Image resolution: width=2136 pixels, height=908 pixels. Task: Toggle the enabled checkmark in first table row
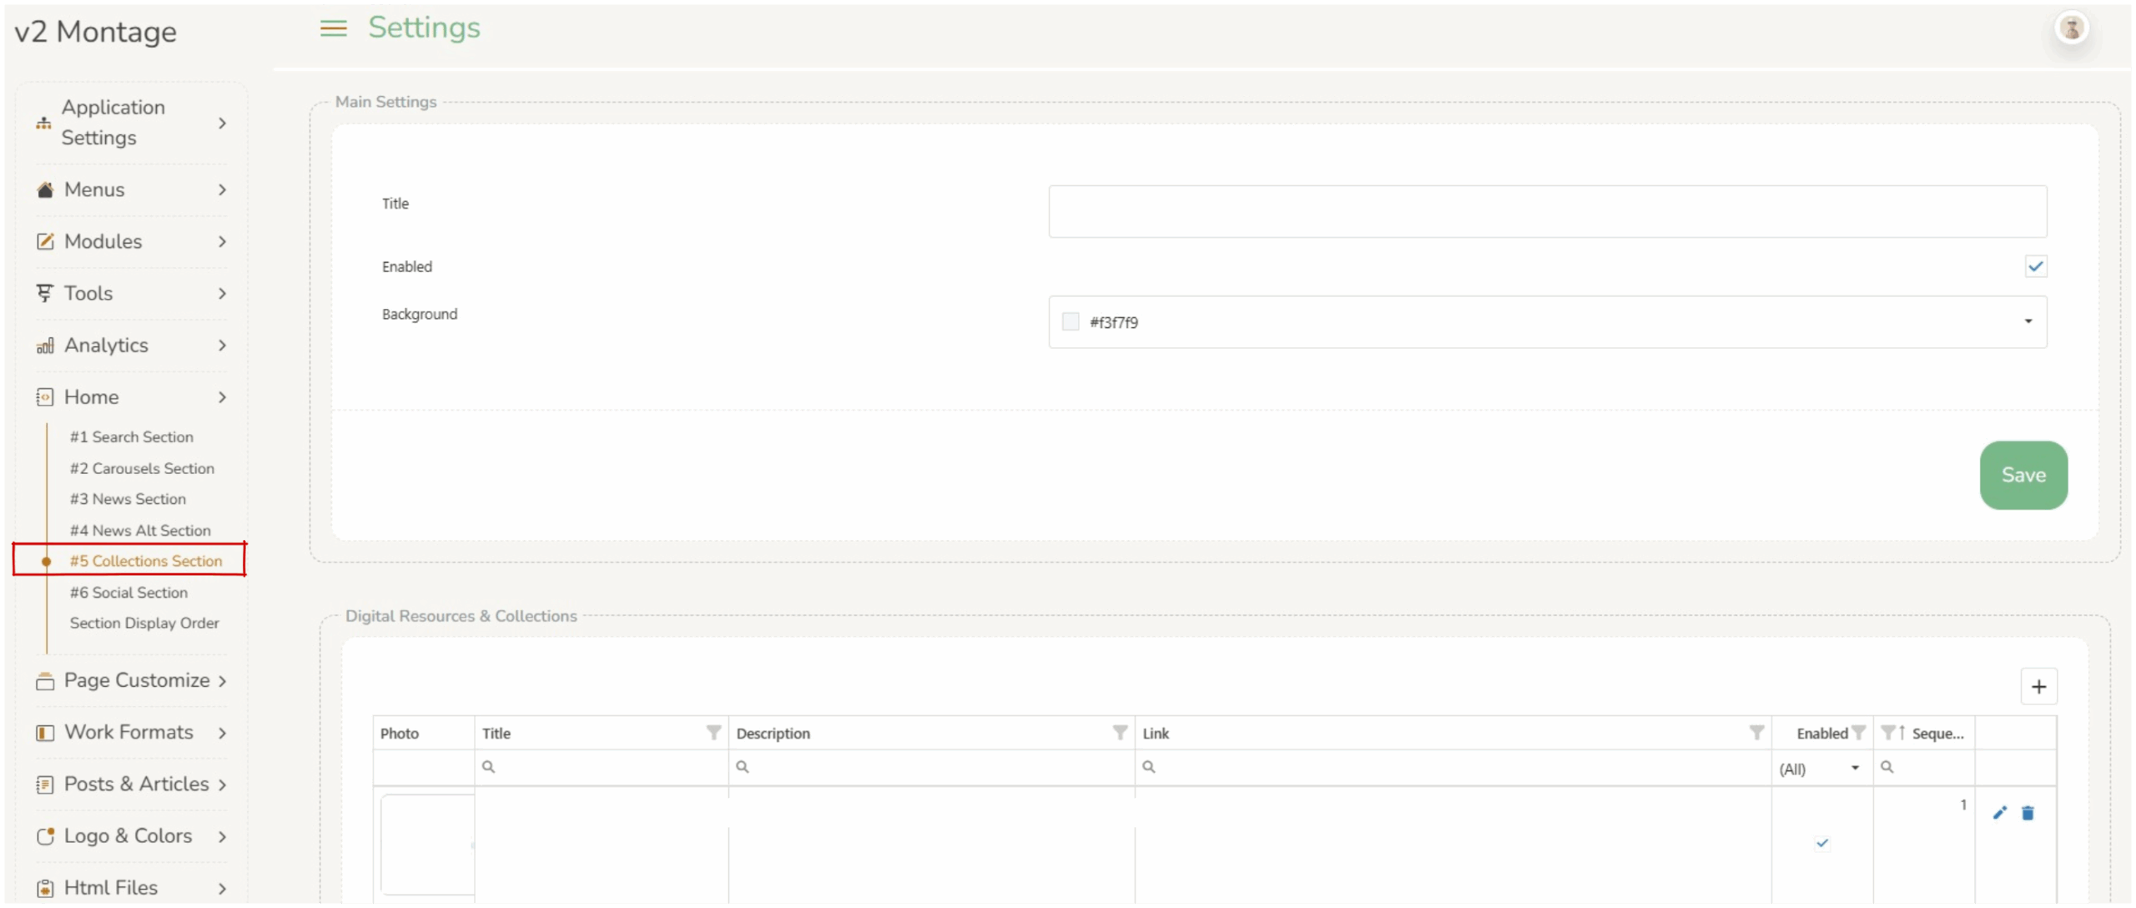point(1822,843)
